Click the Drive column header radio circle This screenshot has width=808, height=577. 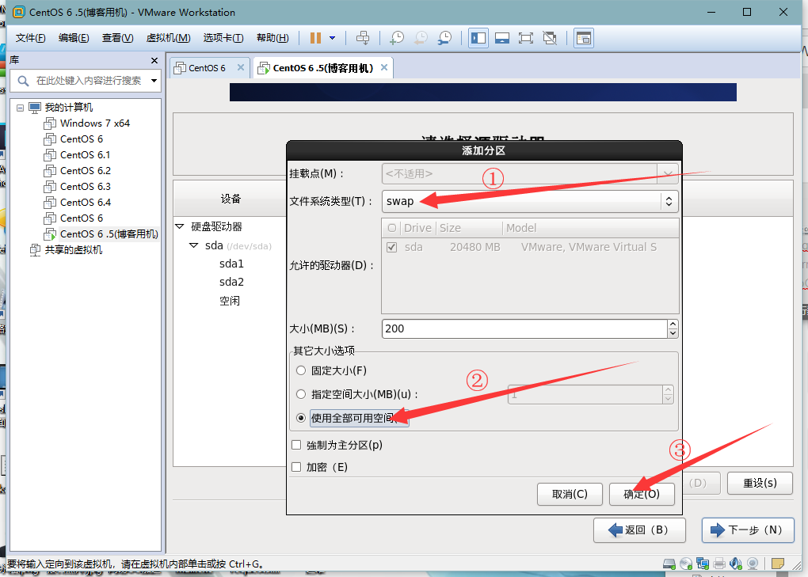392,228
